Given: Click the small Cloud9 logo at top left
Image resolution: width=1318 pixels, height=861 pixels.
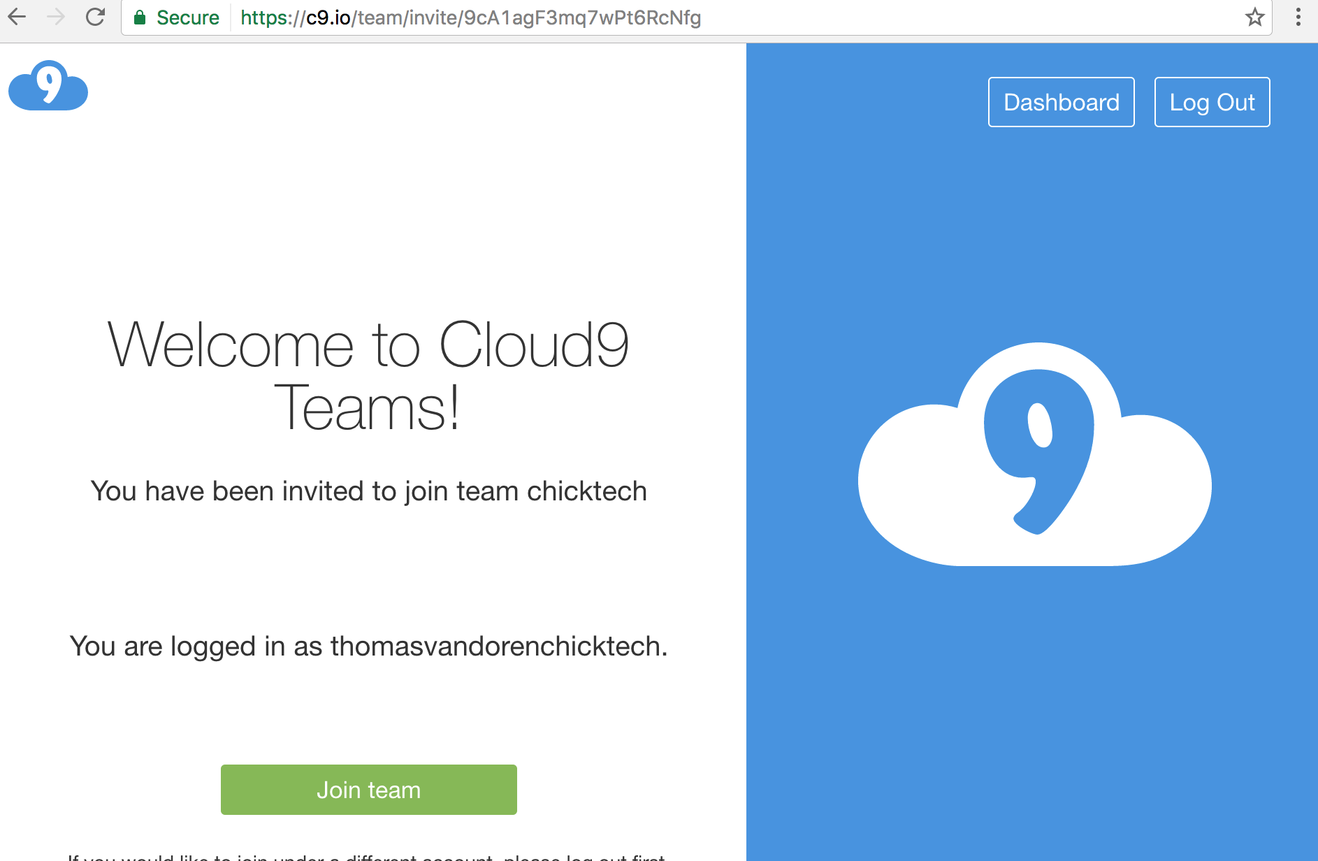Looking at the screenshot, I should [x=48, y=85].
